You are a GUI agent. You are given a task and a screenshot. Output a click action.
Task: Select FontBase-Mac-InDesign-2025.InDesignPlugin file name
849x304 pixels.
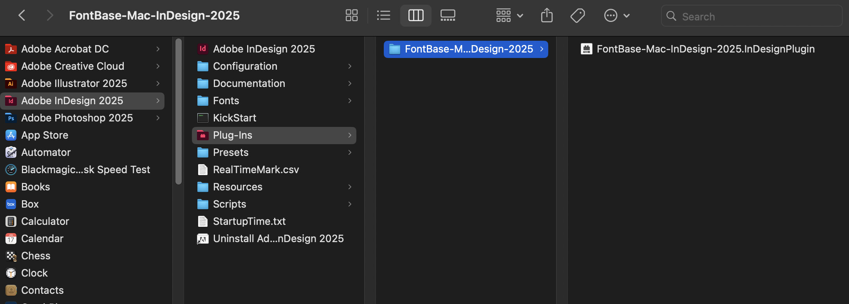point(706,49)
